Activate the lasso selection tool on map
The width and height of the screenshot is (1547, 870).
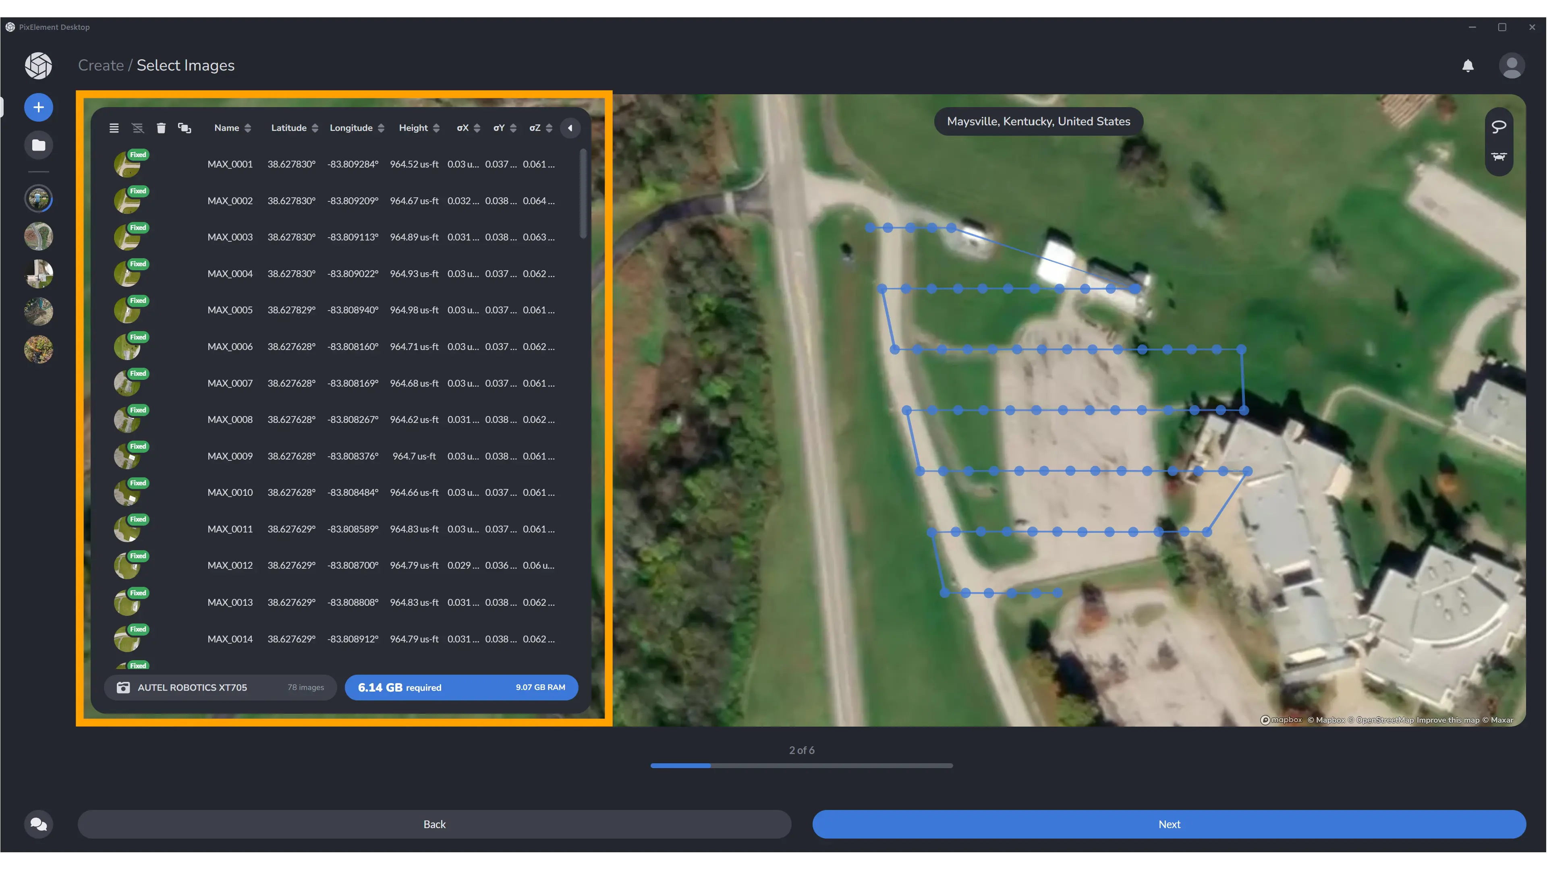click(1498, 127)
